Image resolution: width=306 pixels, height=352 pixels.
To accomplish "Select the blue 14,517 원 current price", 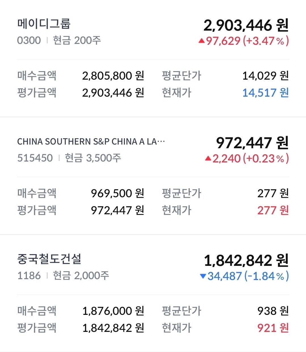I will 265,93.
